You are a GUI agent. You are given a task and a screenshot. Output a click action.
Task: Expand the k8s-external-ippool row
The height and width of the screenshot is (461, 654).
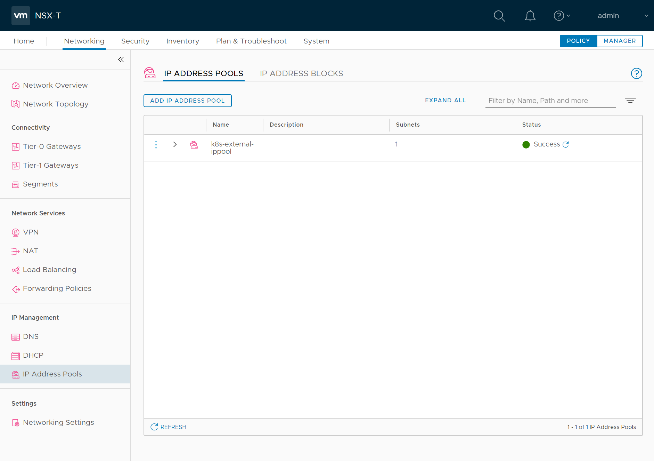(175, 144)
